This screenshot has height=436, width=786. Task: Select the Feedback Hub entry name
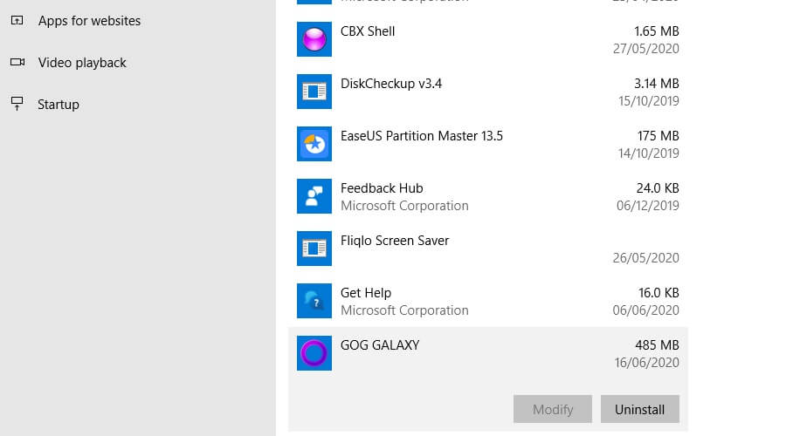point(382,188)
